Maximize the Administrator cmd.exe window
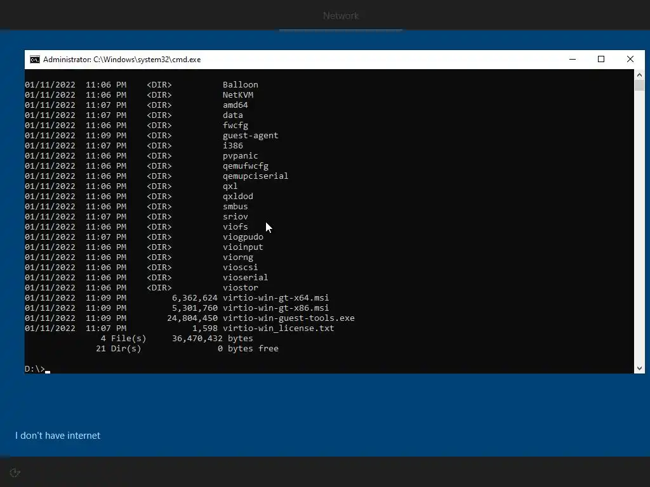The image size is (650, 487). coord(601,59)
